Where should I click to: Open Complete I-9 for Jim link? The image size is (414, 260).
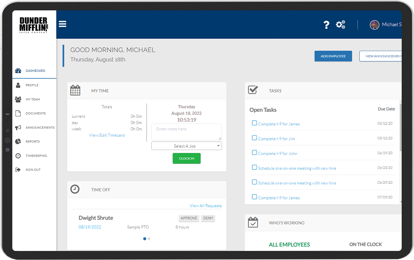(x=276, y=139)
